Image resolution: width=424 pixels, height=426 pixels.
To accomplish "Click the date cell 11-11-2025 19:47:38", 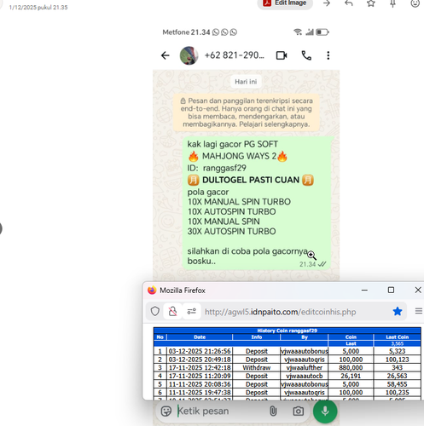I will [200, 393].
